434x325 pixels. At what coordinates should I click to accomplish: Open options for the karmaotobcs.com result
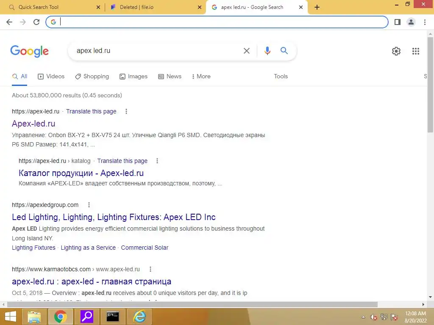[x=150, y=269]
